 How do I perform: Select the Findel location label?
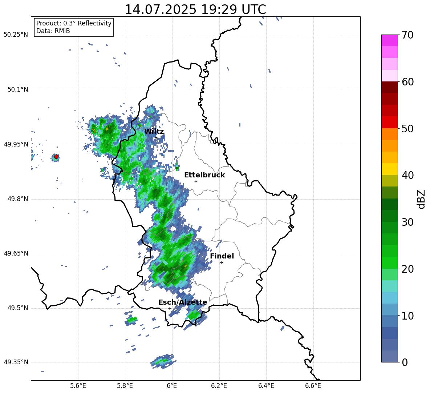[x=222, y=256]
